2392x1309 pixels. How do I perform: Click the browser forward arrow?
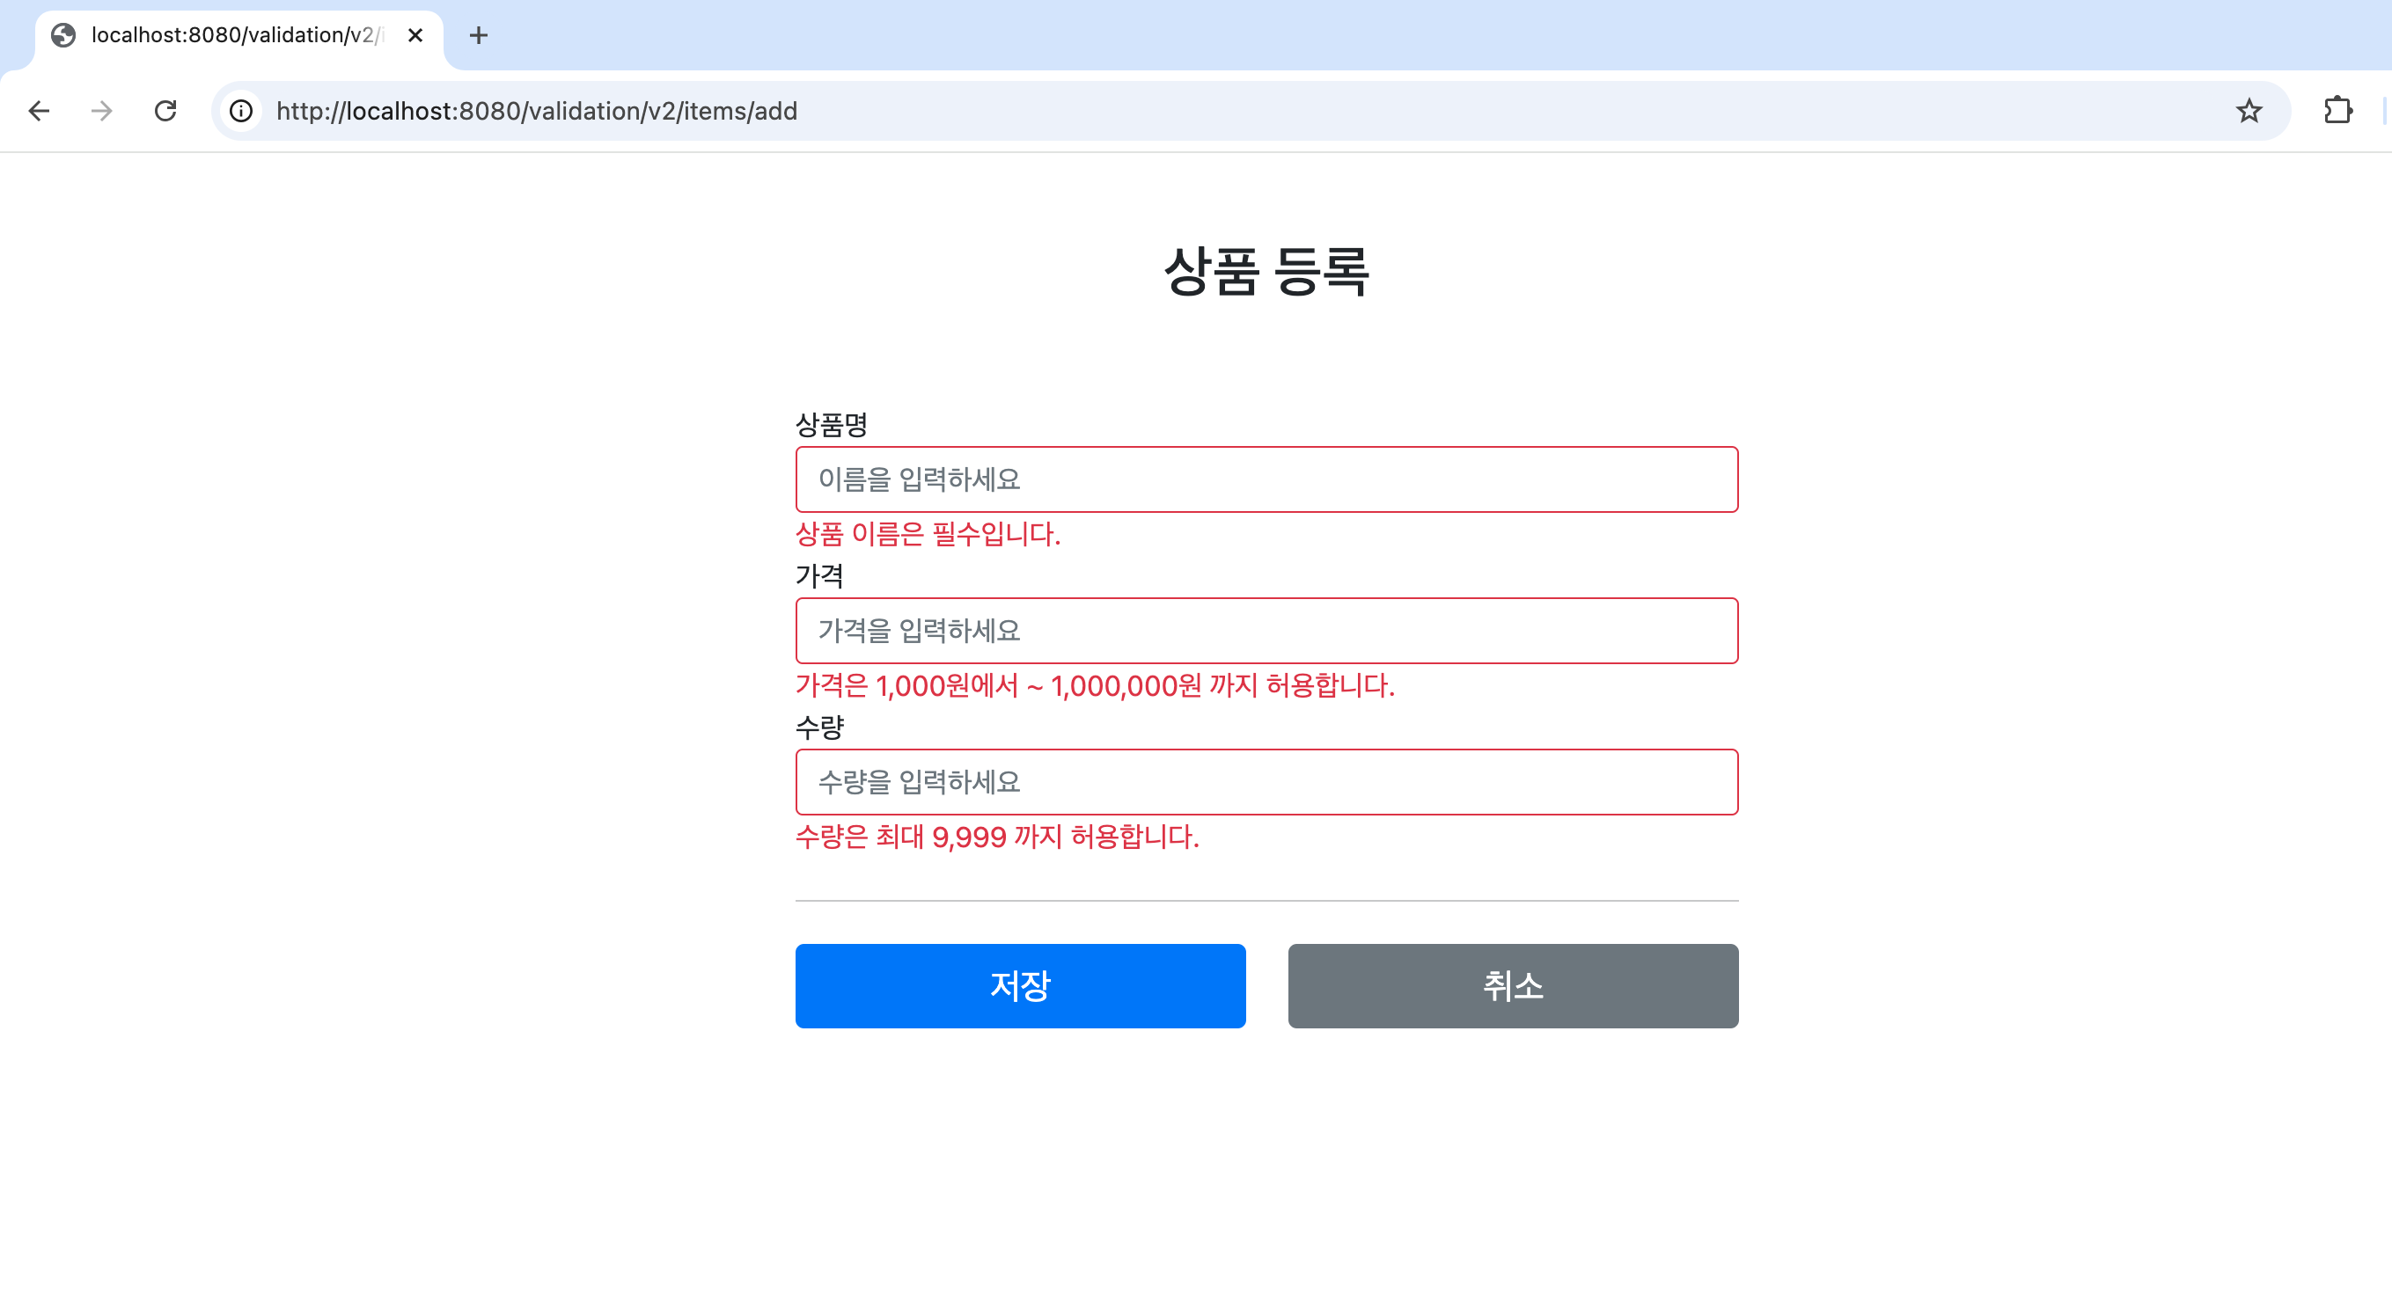[102, 112]
